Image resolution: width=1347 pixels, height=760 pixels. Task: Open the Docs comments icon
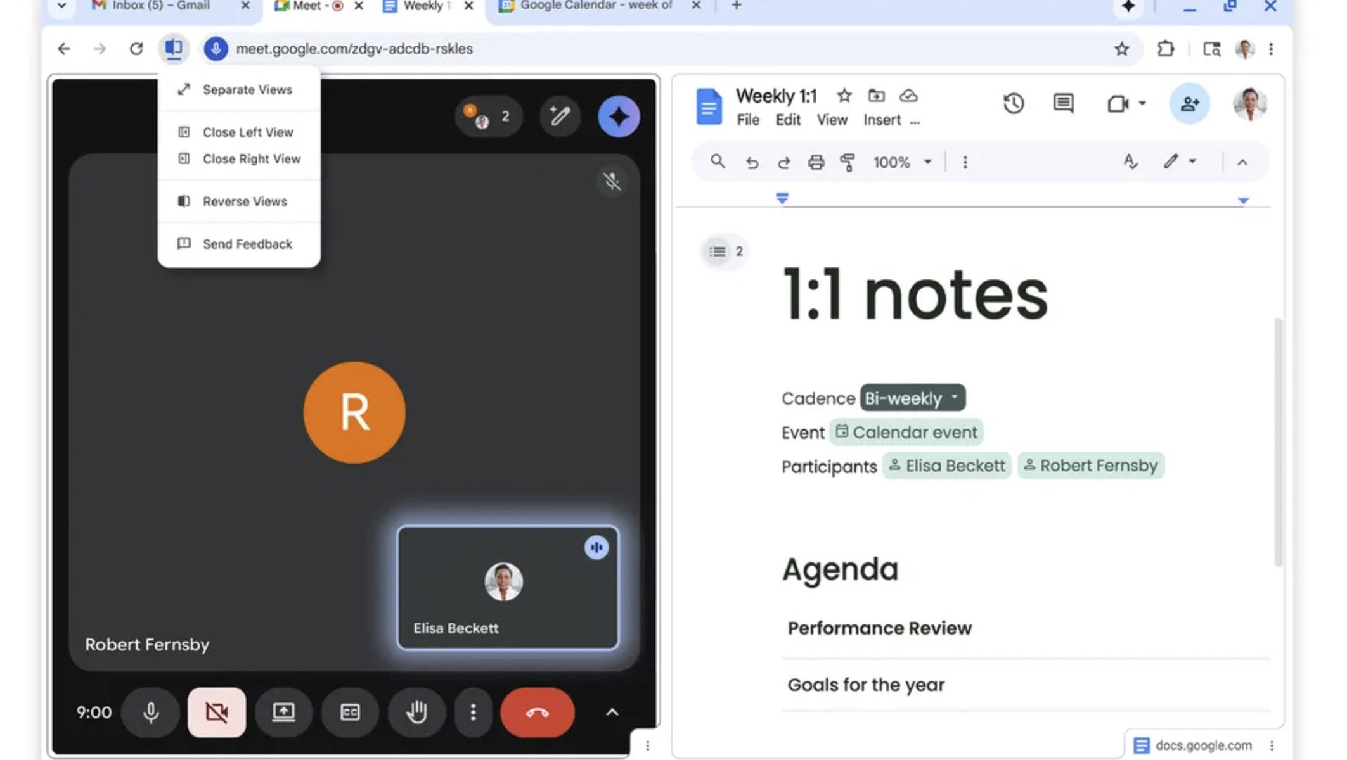point(1063,103)
